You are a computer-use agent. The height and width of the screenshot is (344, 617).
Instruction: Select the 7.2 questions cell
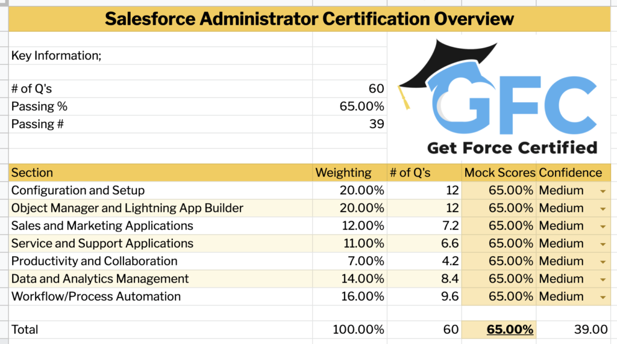pyautogui.click(x=424, y=226)
